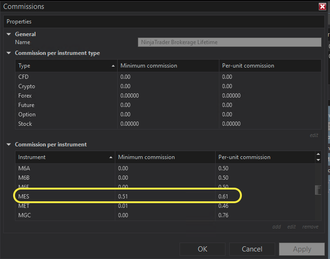
Task: Close the Commissions dialog
Action: pos(322,7)
